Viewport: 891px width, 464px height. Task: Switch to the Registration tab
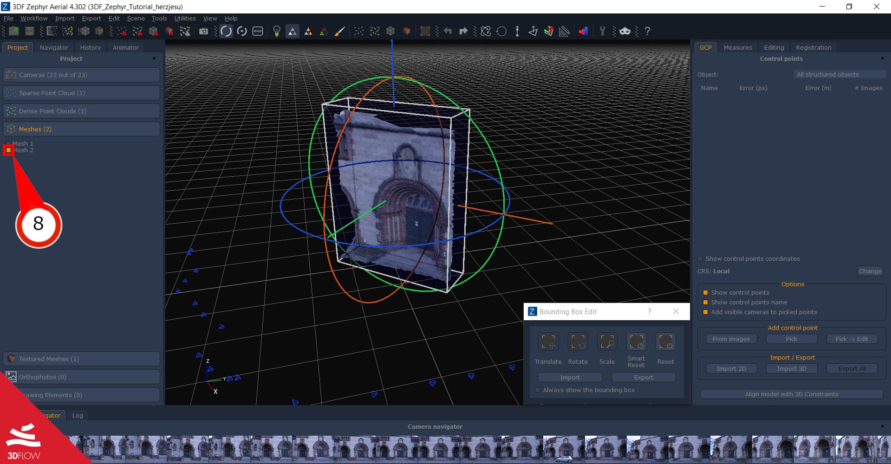coord(813,47)
